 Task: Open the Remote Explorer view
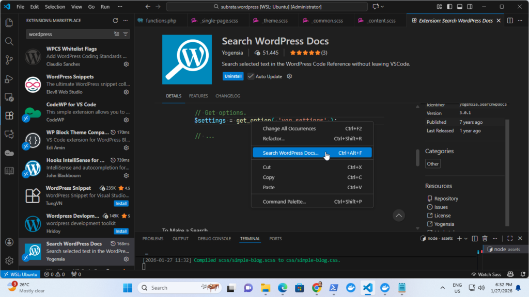pos(9,97)
